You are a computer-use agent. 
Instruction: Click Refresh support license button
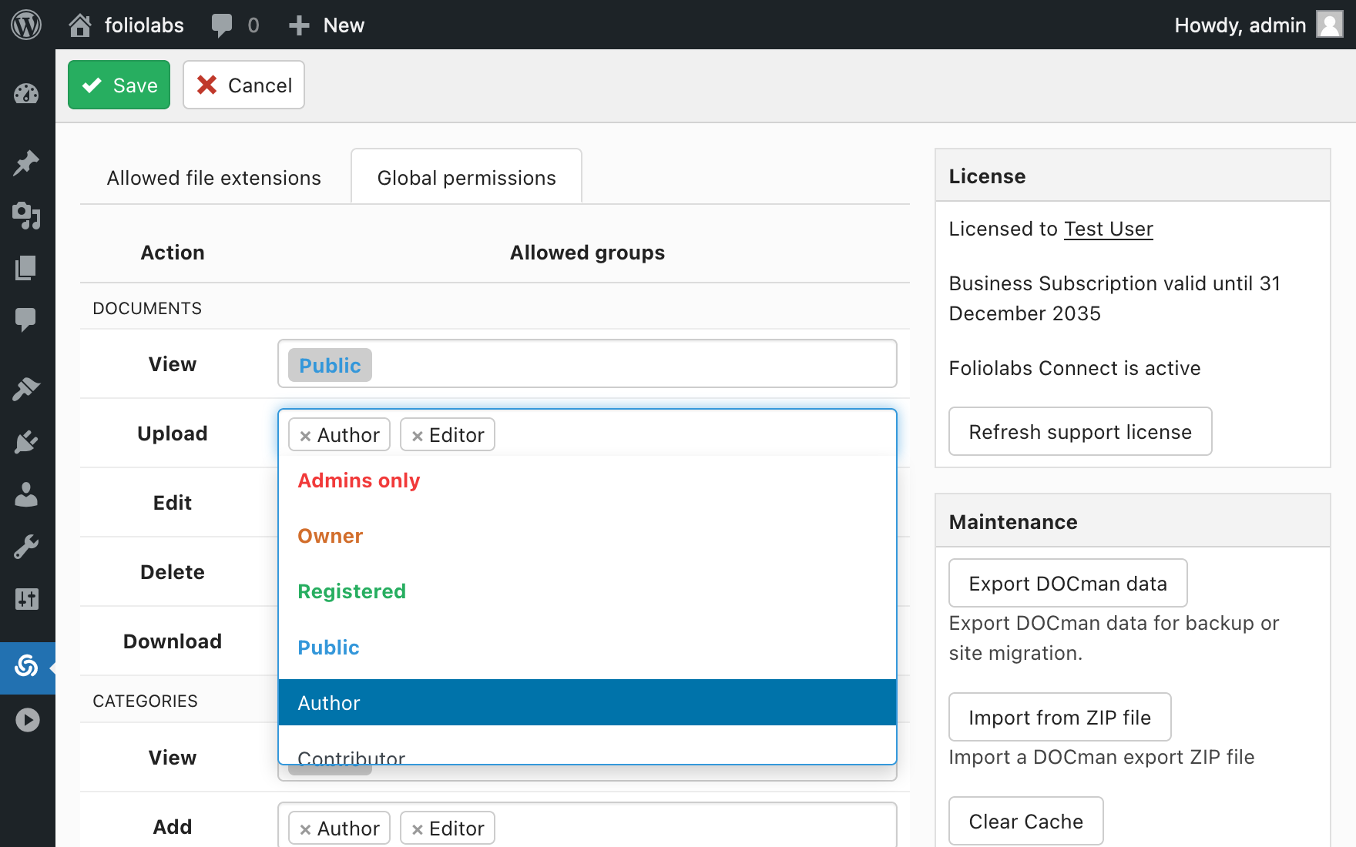[1080, 431]
